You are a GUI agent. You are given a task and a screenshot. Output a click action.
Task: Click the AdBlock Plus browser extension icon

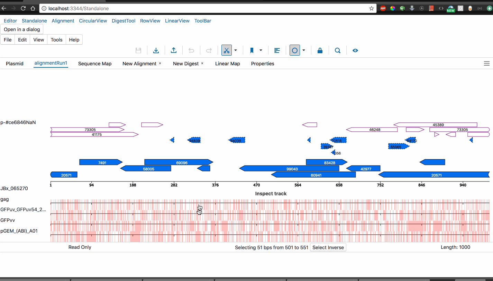click(x=383, y=8)
